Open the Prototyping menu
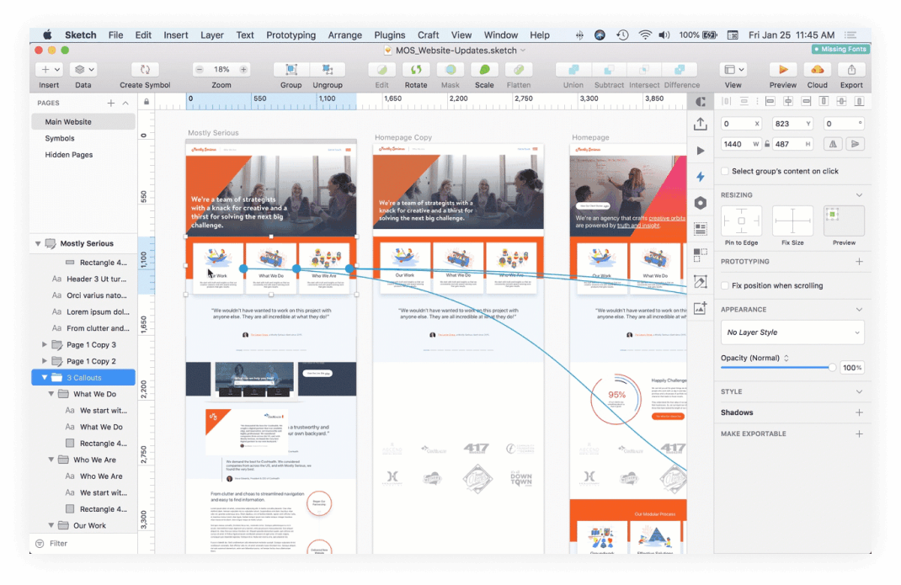The image size is (901, 585). click(x=291, y=35)
